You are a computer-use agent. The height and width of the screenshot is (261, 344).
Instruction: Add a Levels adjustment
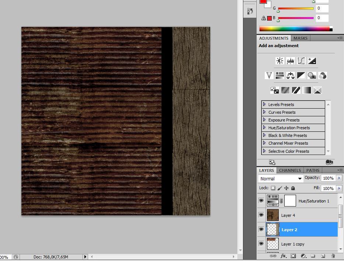click(x=291, y=61)
